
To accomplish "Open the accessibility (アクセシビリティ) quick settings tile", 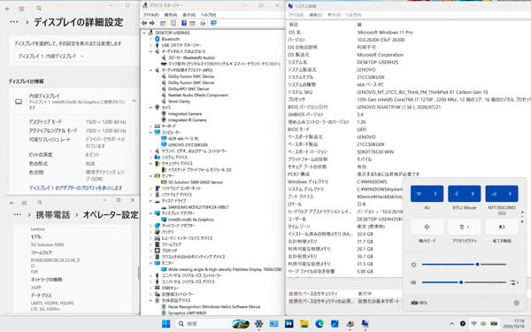I will coord(465,227).
